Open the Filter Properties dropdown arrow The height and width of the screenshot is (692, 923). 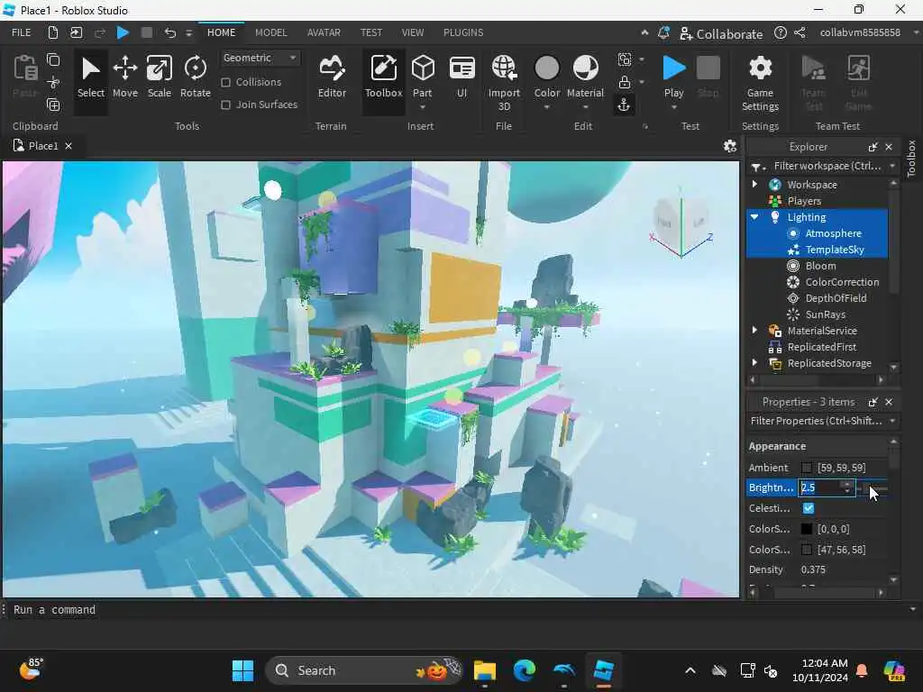pyautogui.click(x=892, y=421)
